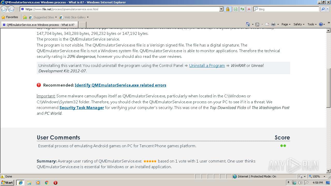
Task: Open Windows Explorer folder taskbar icon
Action: click(x=29, y=183)
